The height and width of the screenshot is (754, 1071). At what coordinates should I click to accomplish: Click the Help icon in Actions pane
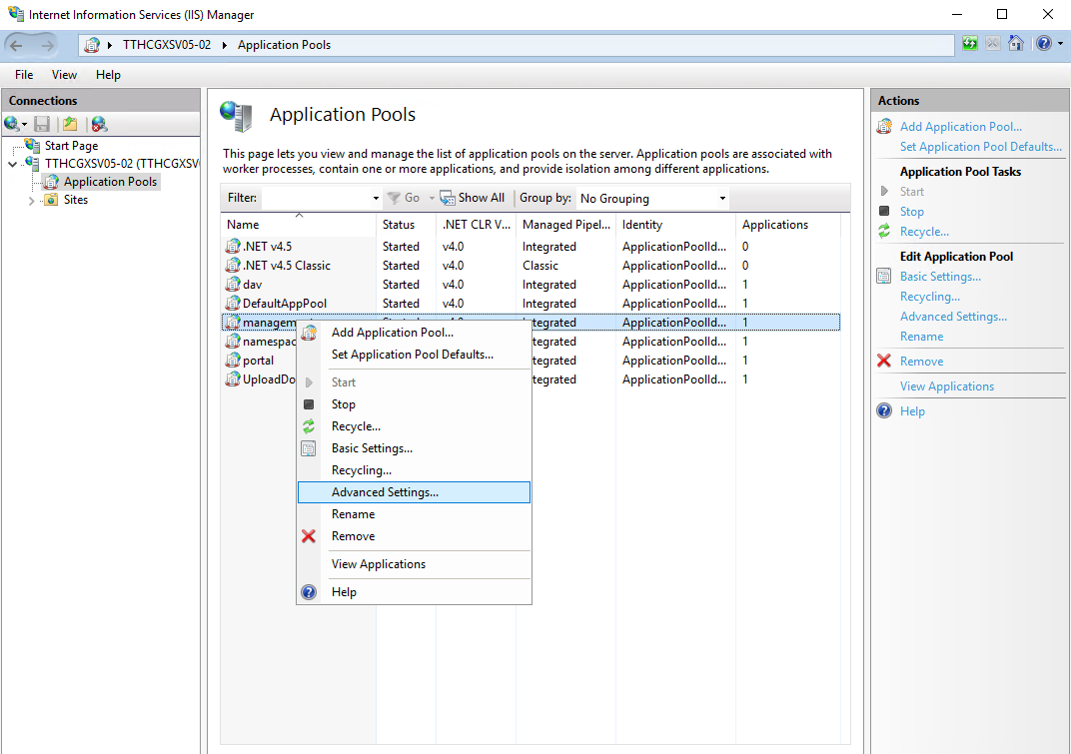(884, 410)
